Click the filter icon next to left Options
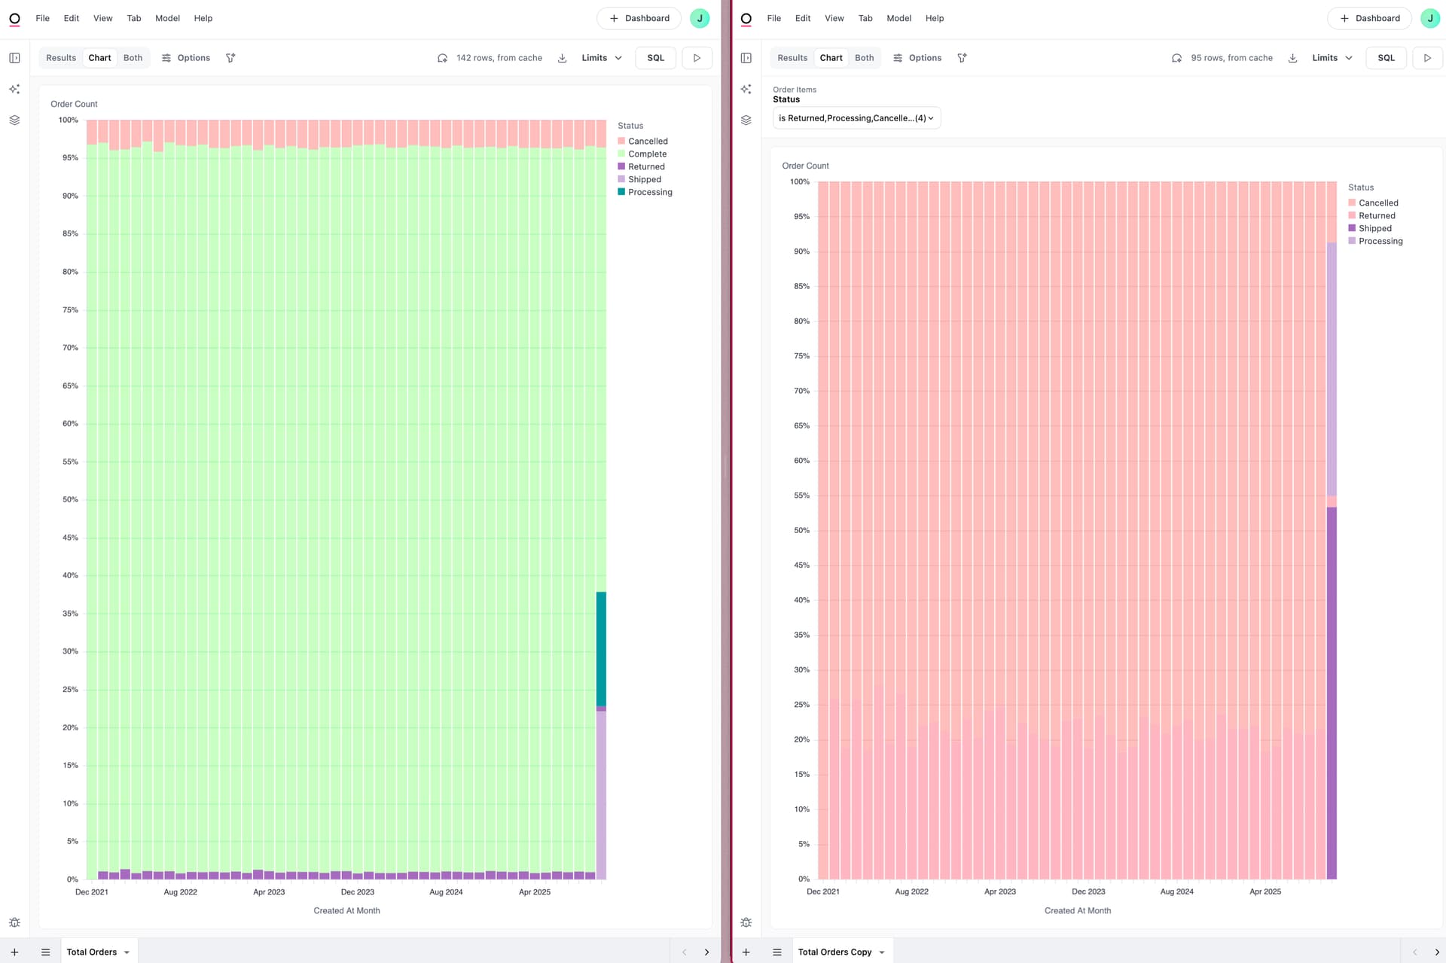Screen dimensions: 1446x963 point(230,58)
